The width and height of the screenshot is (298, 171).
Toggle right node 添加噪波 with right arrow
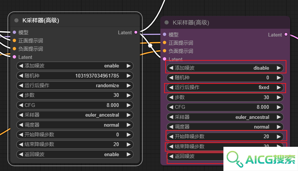click(279, 68)
